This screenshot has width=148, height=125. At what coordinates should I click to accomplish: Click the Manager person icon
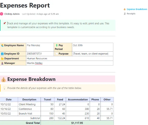coord(2,63)
